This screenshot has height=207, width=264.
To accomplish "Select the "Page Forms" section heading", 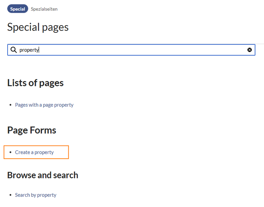I will (31, 130).
